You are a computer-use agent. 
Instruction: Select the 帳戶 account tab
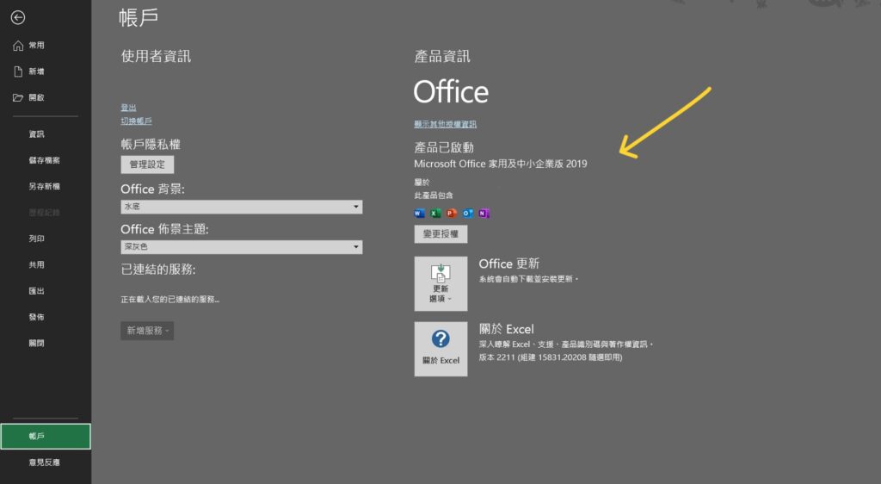(x=46, y=437)
